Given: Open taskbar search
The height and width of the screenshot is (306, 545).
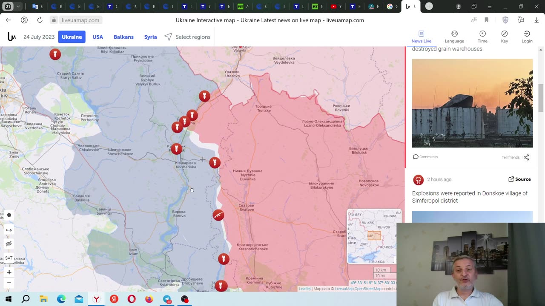Looking at the screenshot, I should pyautogui.click(x=26, y=299).
